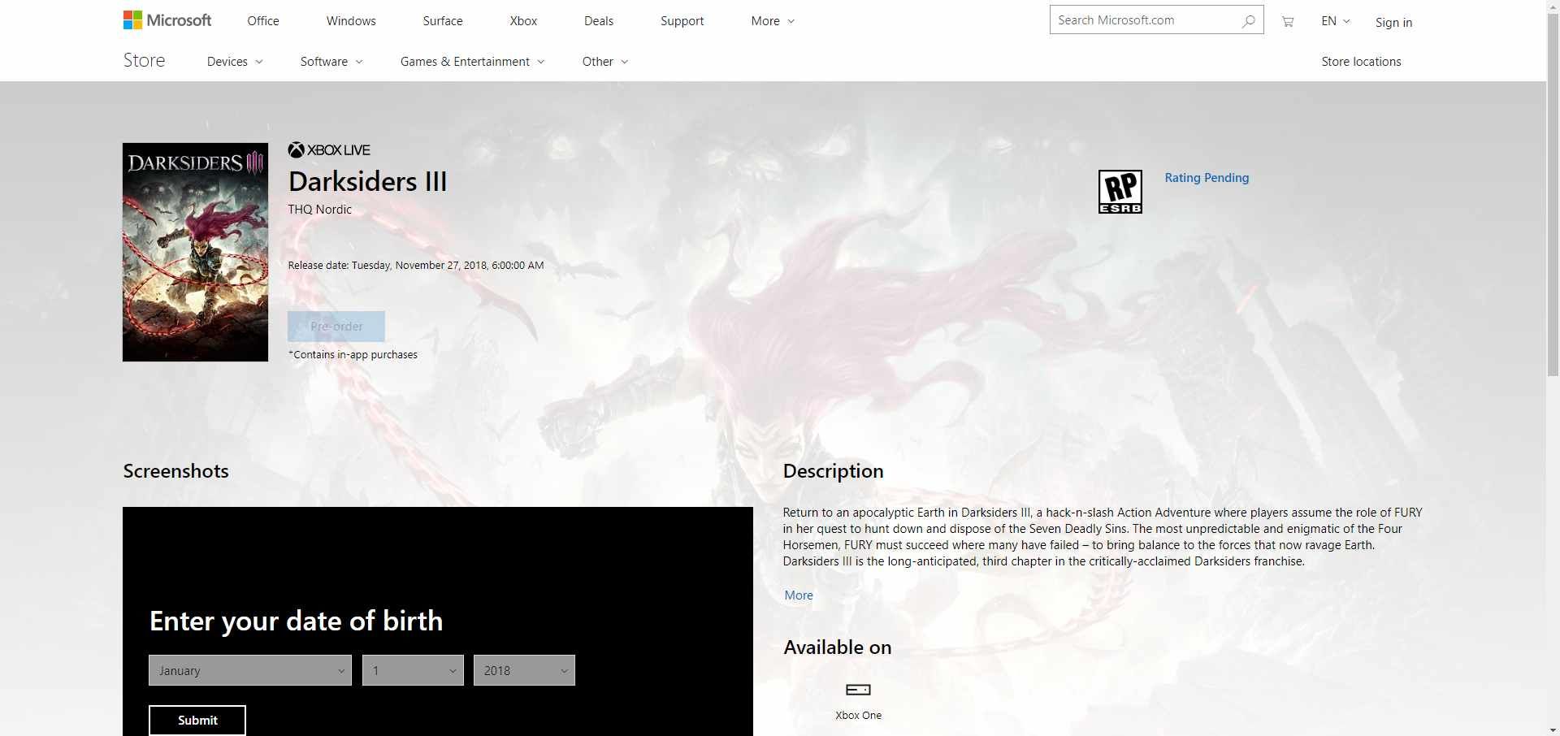This screenshot has width=1560, height=736.
Task: Expand the birth month dropdown
Action: coord(249,670)
